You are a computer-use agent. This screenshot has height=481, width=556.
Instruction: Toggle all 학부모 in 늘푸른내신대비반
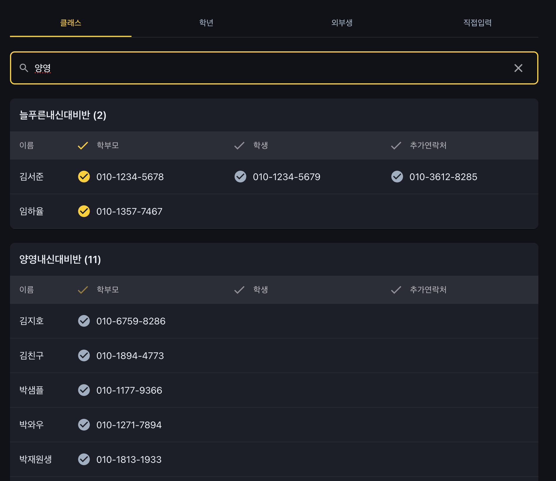point(83,145)
